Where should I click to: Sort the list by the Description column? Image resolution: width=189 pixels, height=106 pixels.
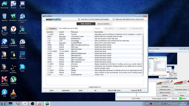coord(119,32)
